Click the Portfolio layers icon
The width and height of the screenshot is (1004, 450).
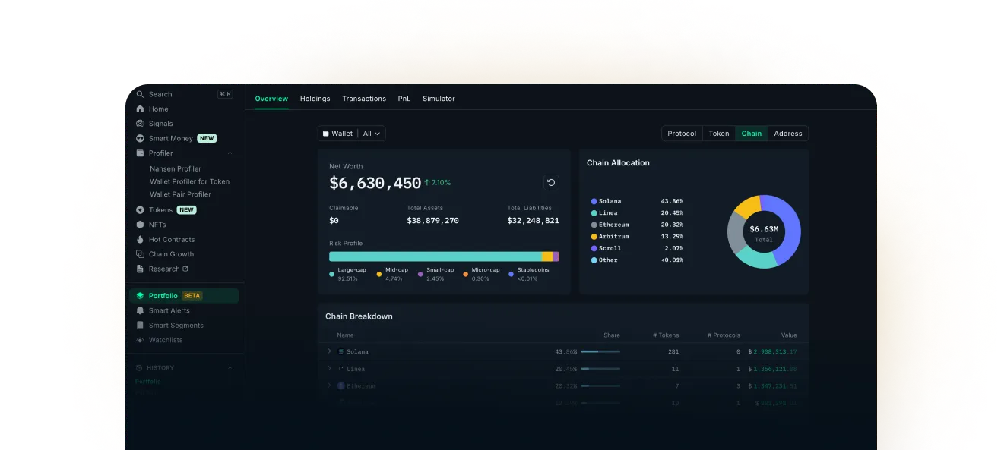pyautogui.click(x=140, y=296)
